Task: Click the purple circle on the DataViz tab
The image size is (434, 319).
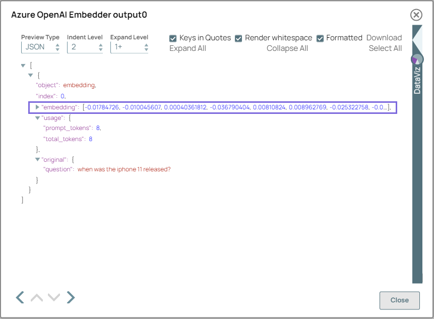Action: [418, 59]
